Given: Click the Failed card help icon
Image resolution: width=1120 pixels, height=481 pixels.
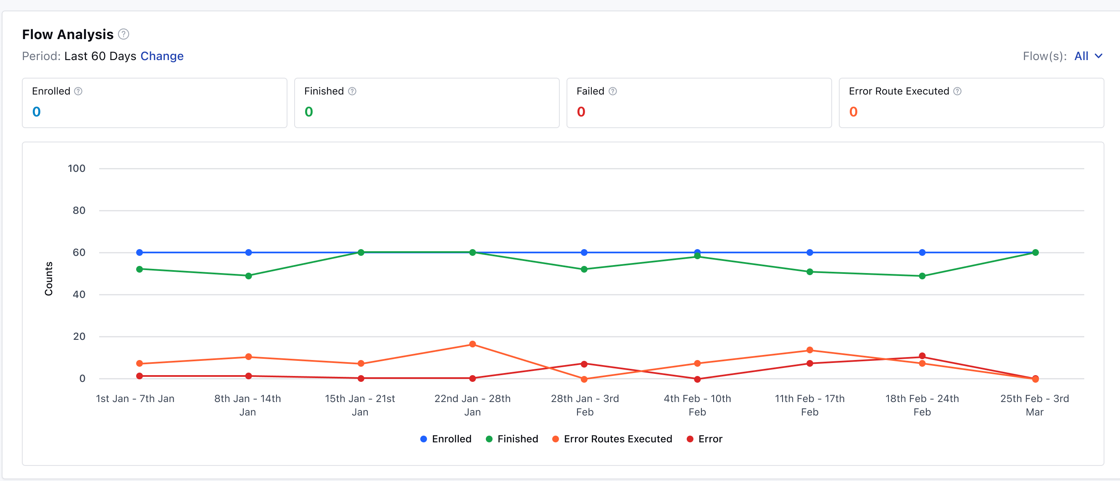Looking at the screenshot, I should [x=613, y=91].
